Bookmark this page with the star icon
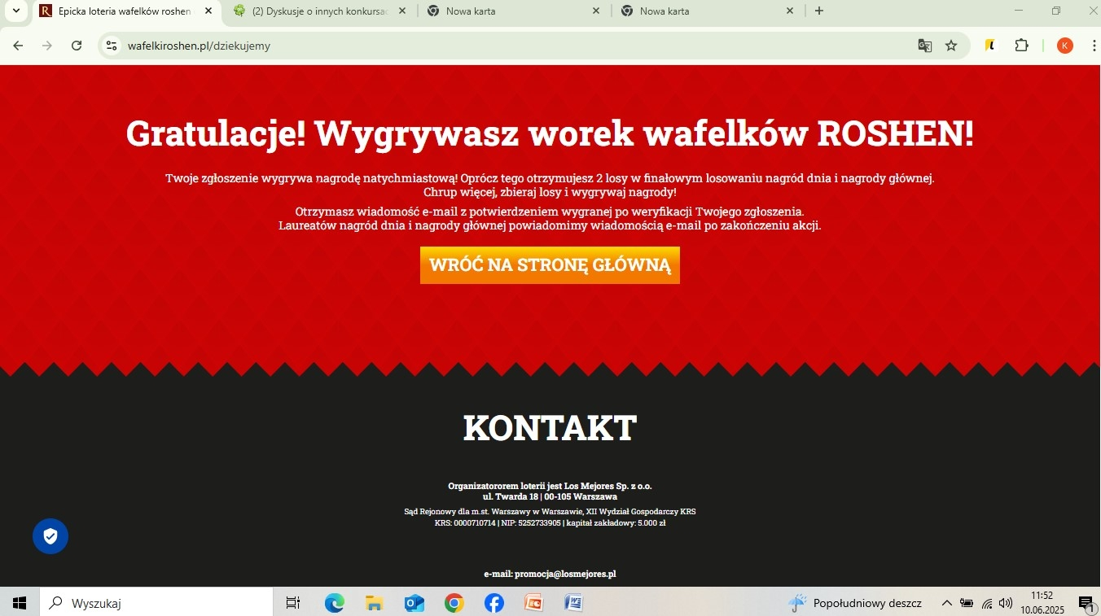 click(x=951, y=46)
